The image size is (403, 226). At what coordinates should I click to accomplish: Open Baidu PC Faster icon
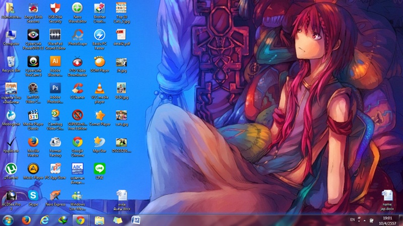[x=99, y=40]
